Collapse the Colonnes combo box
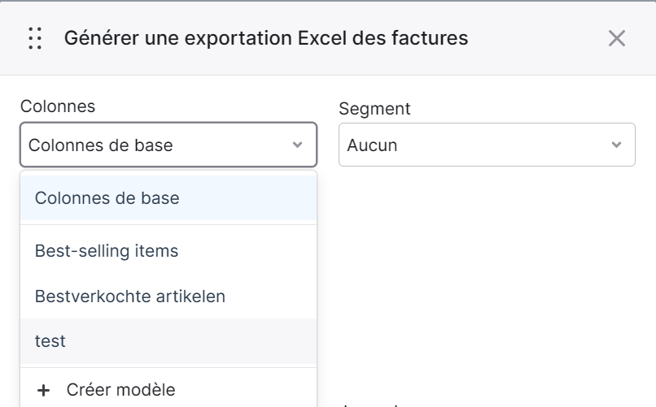Screen dimensions: 656x407 168,145
